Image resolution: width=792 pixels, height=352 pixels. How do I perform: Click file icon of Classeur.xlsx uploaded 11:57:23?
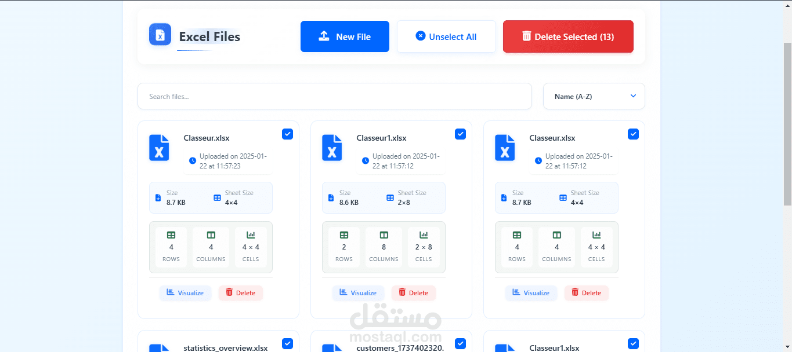pos(159,148)
